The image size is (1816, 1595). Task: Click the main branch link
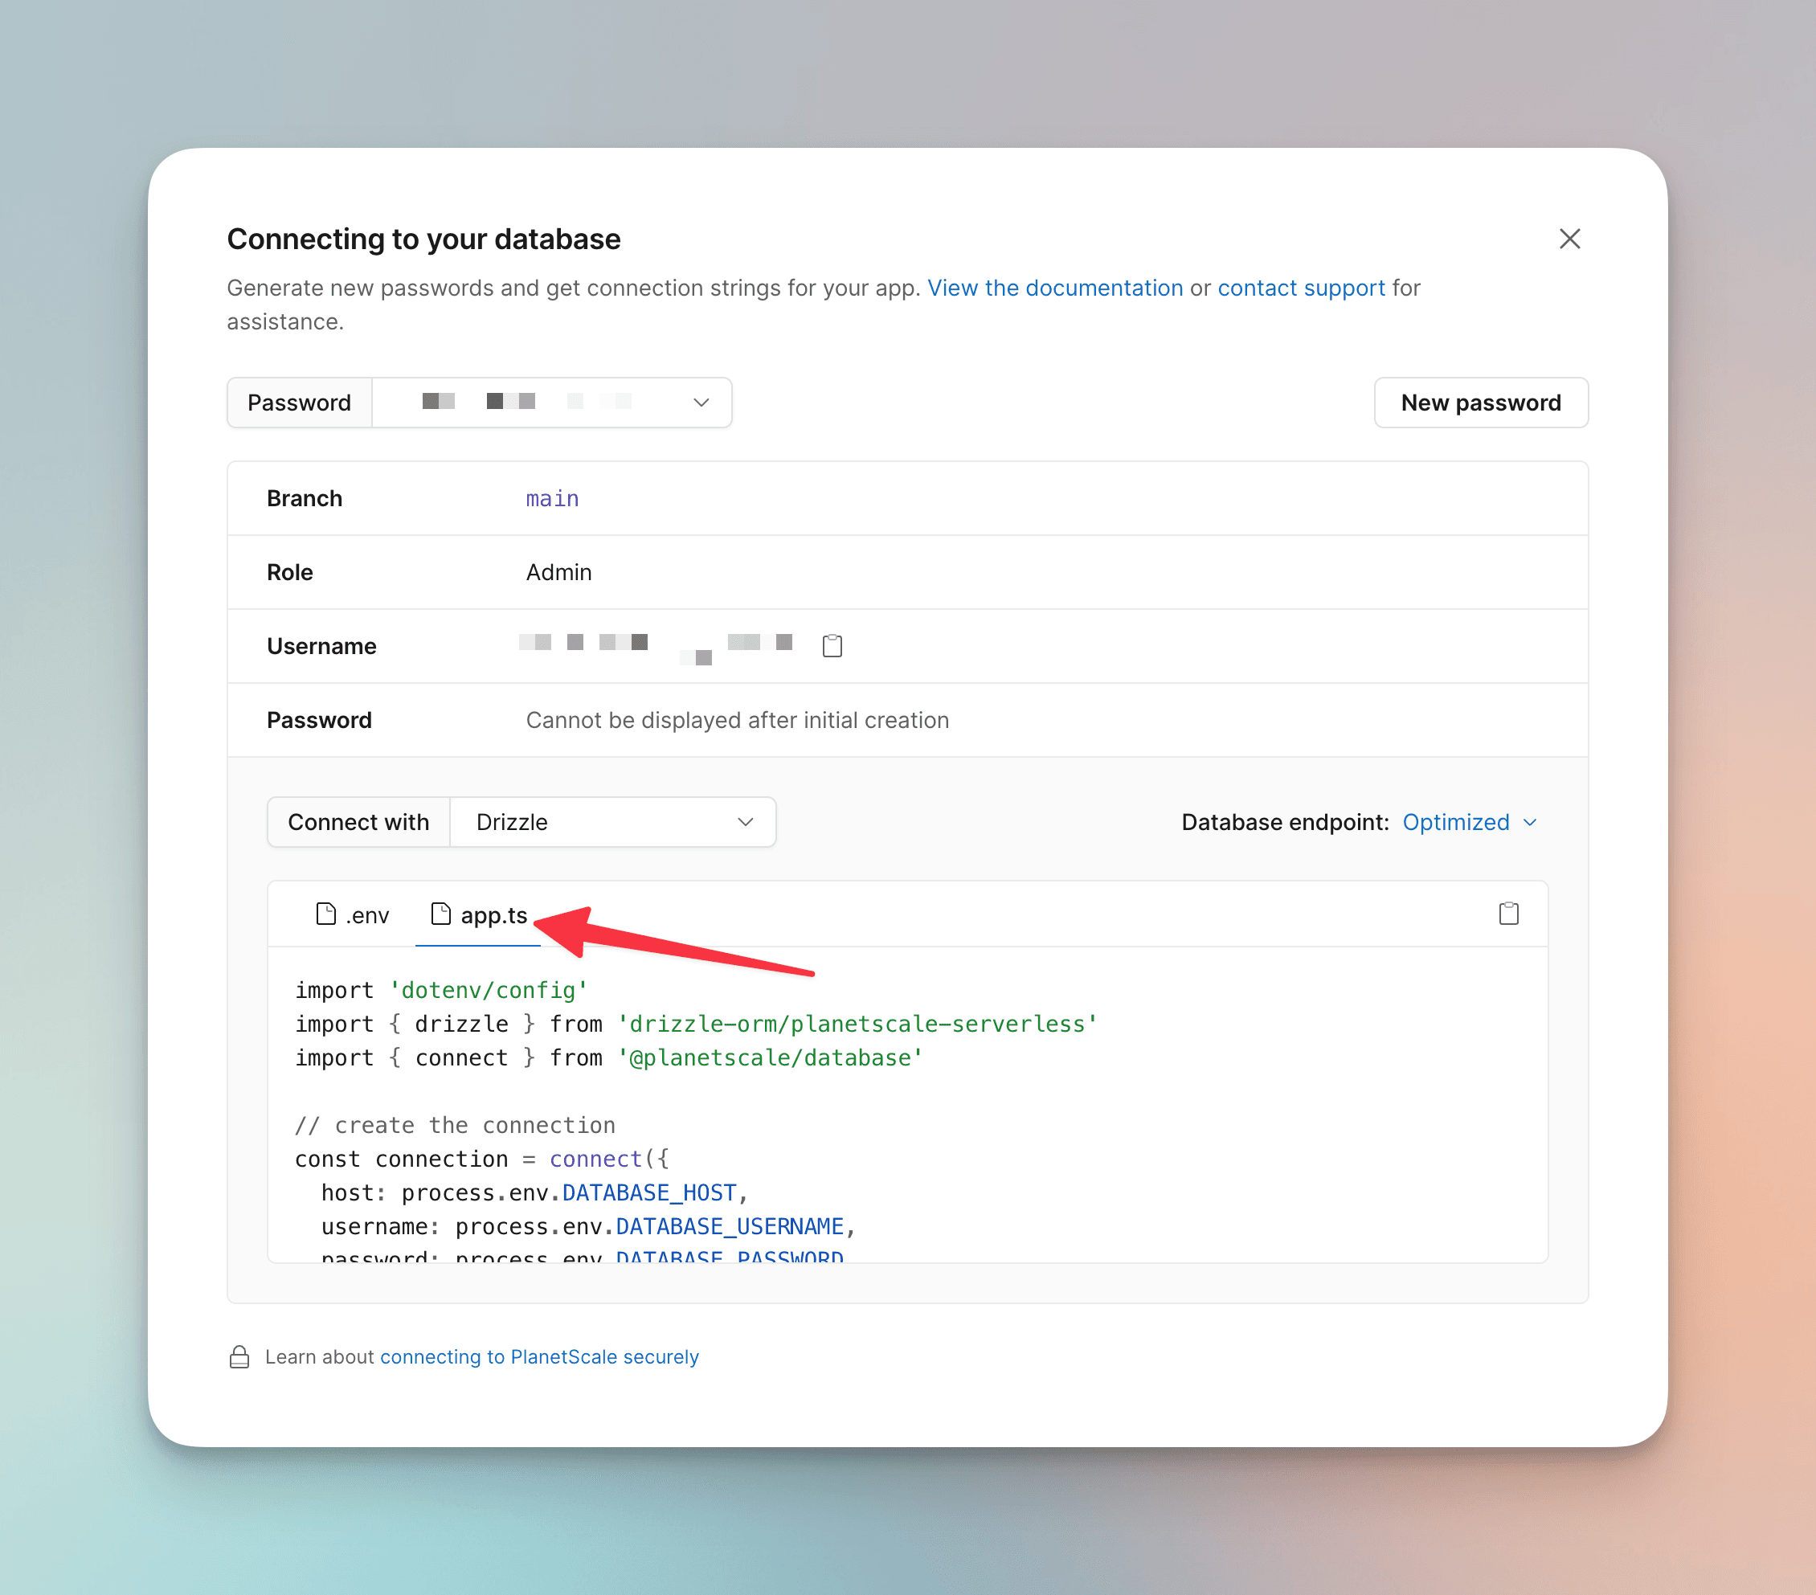click(x=552, y=498)
